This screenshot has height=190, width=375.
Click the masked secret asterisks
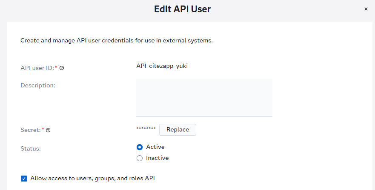(146, 129)
